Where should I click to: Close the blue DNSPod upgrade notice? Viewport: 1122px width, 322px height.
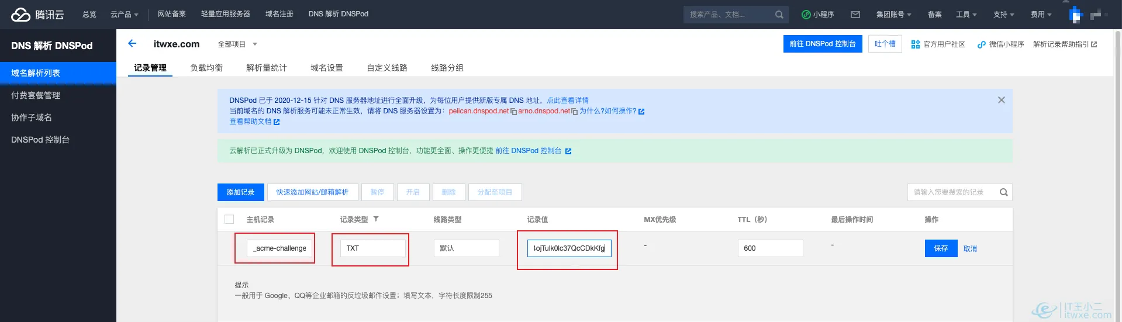1001,100
